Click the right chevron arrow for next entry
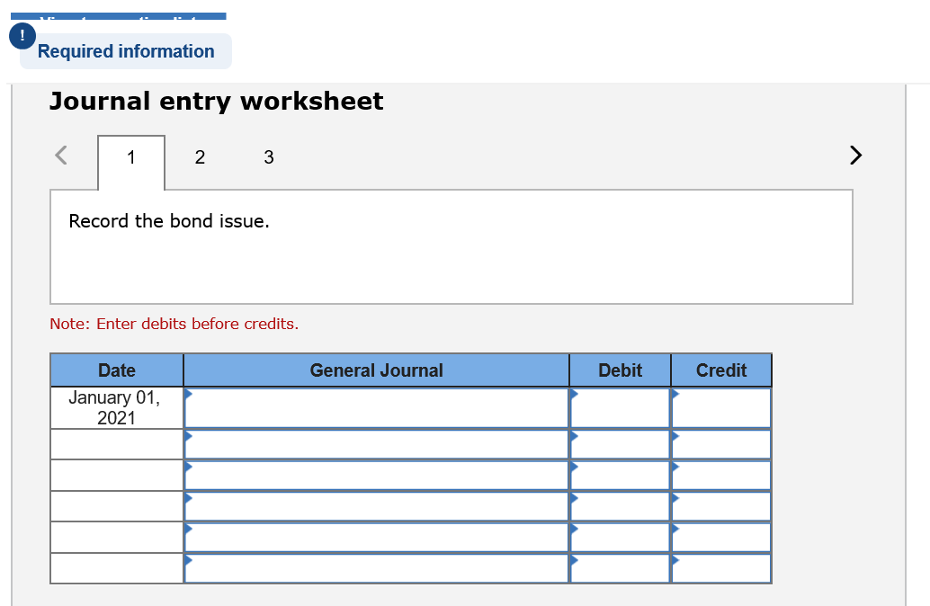Image resolution: width=930 pixels, height=606 pixels. point(854,155)
